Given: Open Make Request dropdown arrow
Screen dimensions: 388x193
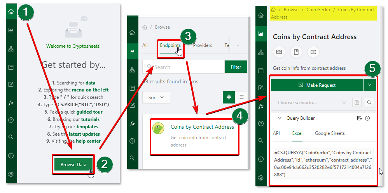Looking at the screenshot, I should point(370,85).
